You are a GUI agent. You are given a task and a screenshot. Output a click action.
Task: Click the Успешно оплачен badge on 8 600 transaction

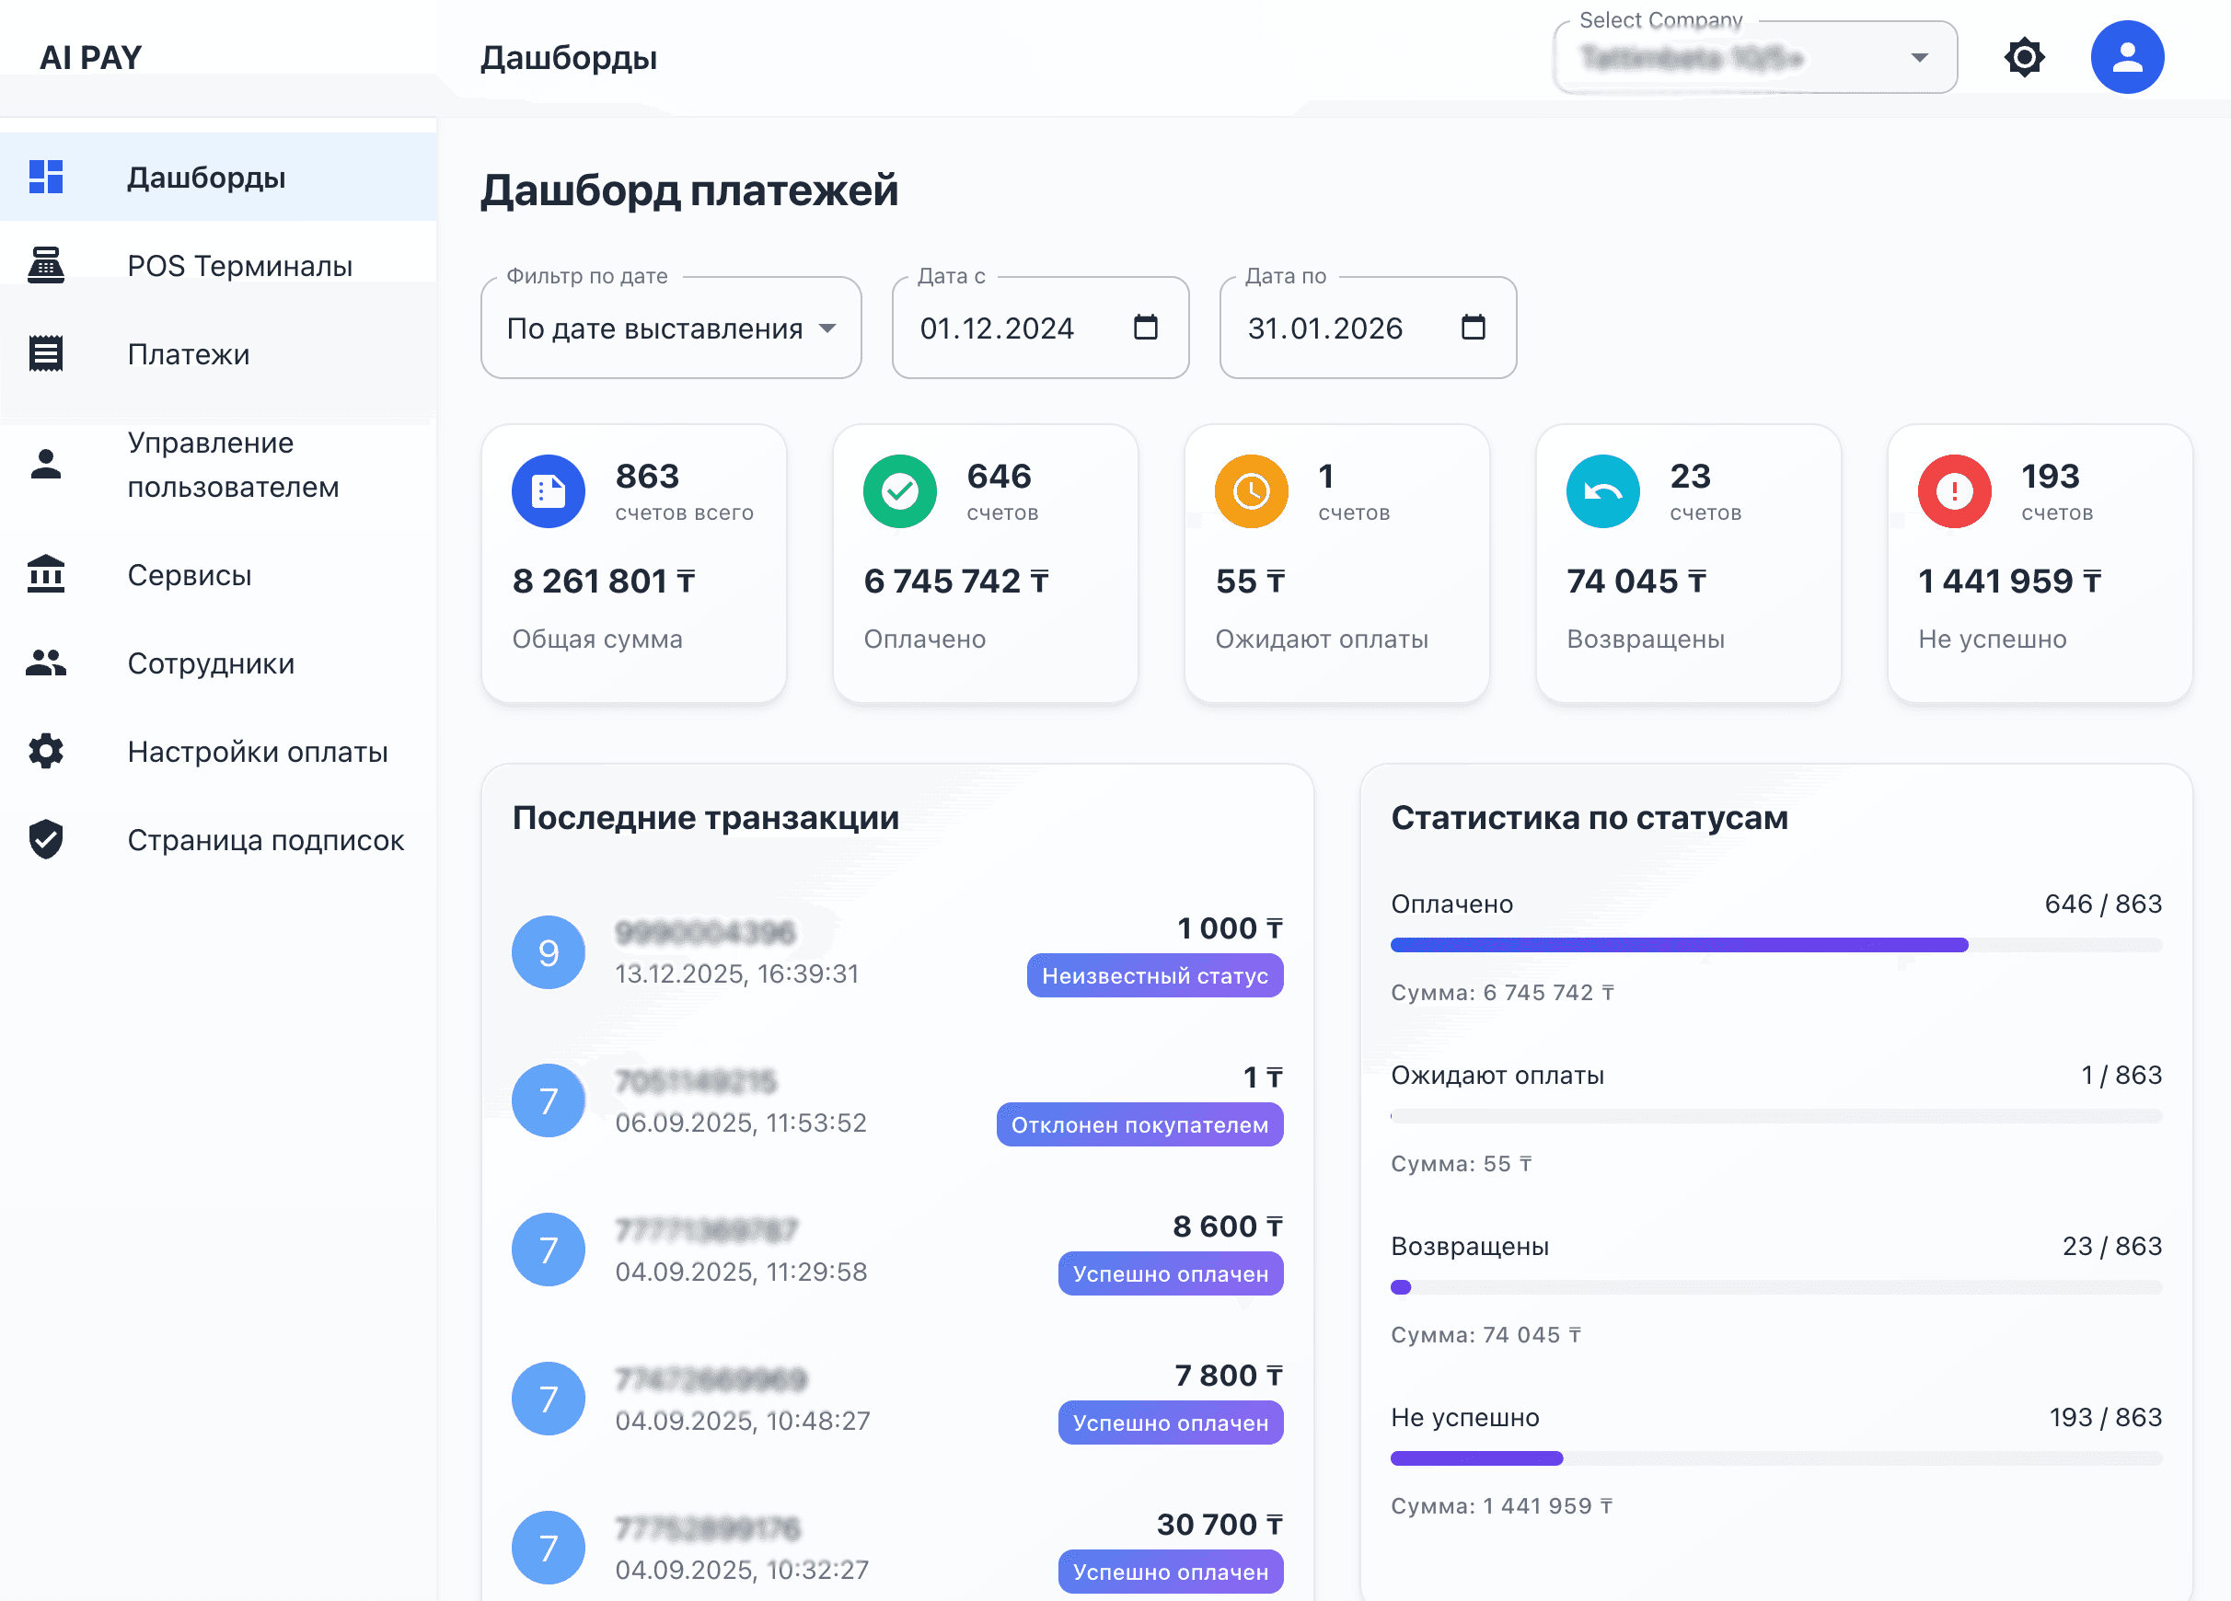click(x=1170, y=1273)
